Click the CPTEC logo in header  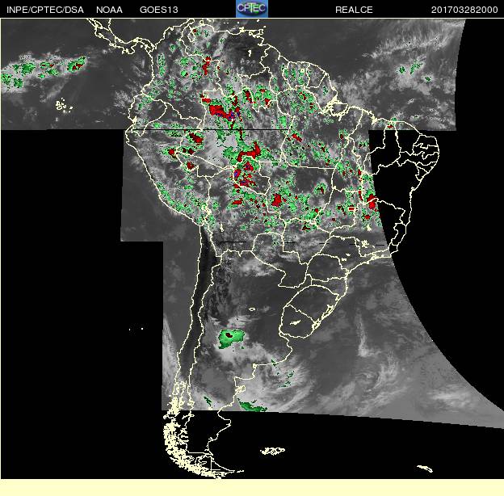coord(252,9)
